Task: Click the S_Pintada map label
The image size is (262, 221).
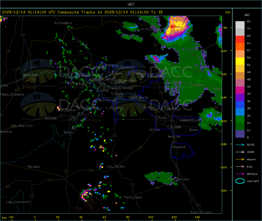Action: 78,84
